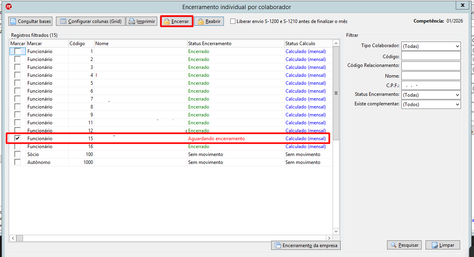Mark checkbox for Funcionário code 5

pyautogui.click(x=17, y=83)
